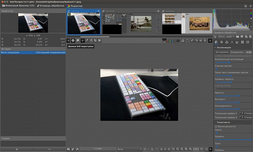Open the keyboard photo thumbnail in filmstrip

(84, 22)
